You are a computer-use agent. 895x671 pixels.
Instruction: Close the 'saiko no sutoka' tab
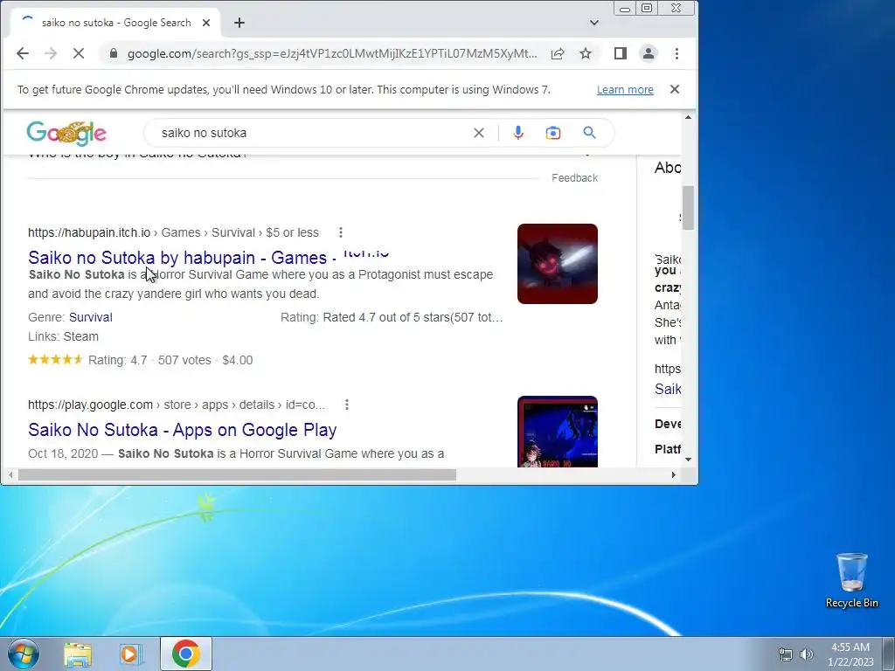206,23
